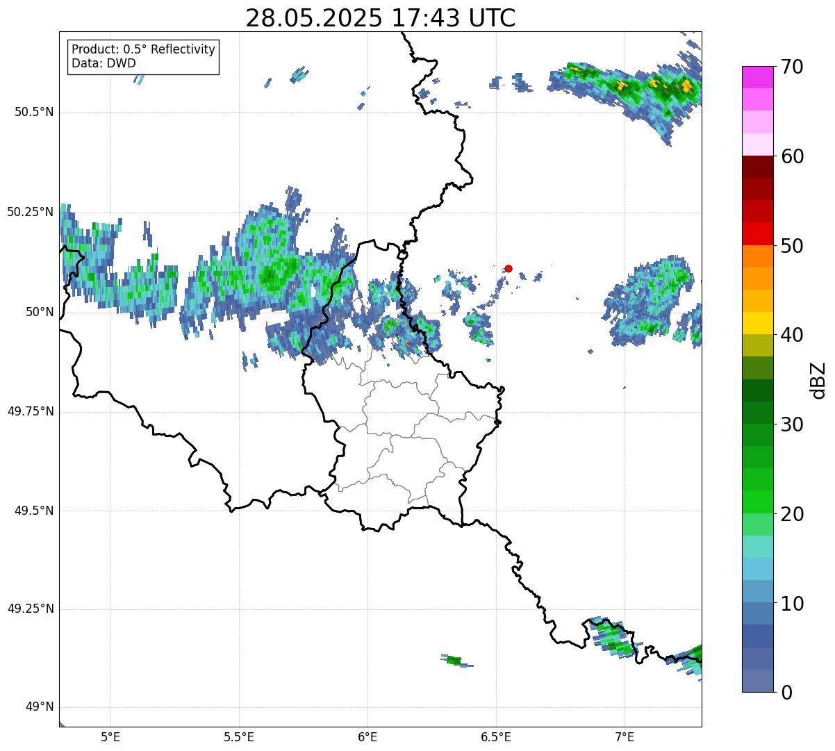Pick the yellow swatch just above 40
Image resolution: width=835 pixels, height=751 pixels.
click(x=757, y=323)
